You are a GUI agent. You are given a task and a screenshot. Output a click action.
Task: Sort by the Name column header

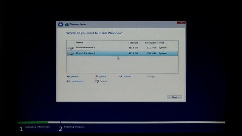click(x=79, y=42)
